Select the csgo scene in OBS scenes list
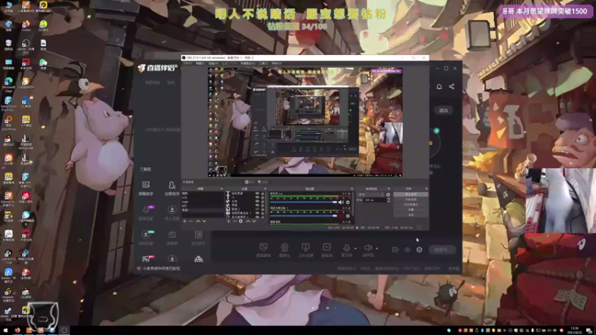The height and width of the screenshot is (335, 596). [185, 202]
